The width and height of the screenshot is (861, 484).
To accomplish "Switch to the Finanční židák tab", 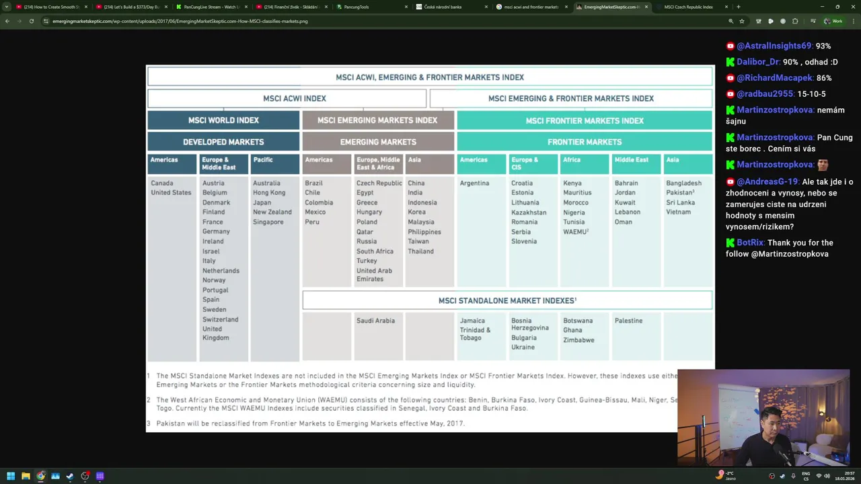I will 292,7.
